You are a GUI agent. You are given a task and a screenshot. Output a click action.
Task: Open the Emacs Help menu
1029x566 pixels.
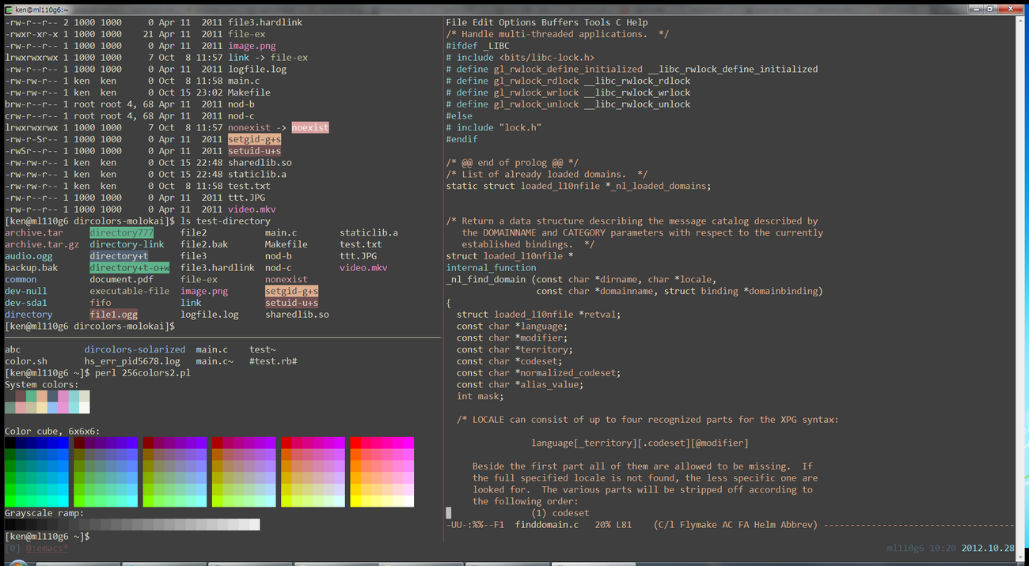637,23
